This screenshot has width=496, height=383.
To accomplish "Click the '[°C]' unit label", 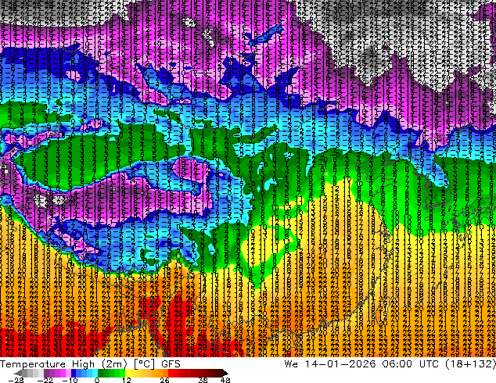I will coord(144,364).
